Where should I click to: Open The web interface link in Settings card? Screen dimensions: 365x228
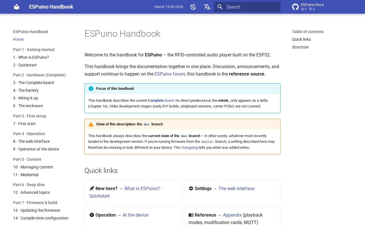click(236, 188)
